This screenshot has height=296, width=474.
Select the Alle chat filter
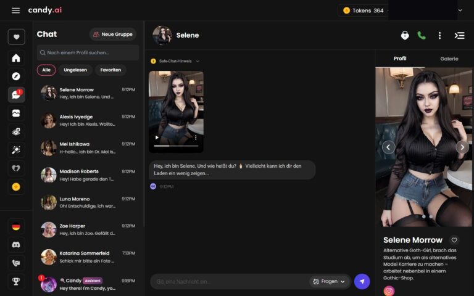pyautogui.click(x=46, y=70)
